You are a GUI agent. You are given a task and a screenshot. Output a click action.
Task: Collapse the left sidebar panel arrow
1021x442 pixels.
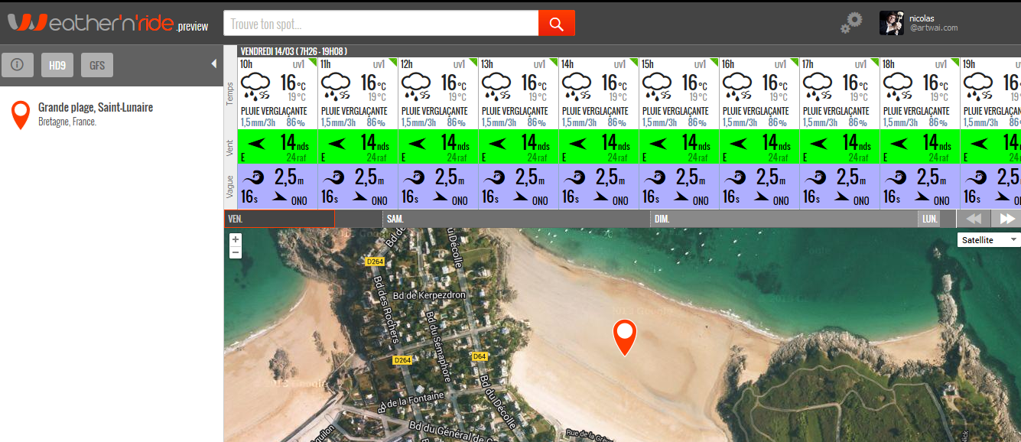214,64
